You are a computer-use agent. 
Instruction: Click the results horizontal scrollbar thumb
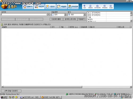tap(43, 87)
